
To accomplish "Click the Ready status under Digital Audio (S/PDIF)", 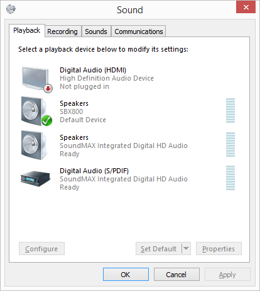I will coord(70,187).
